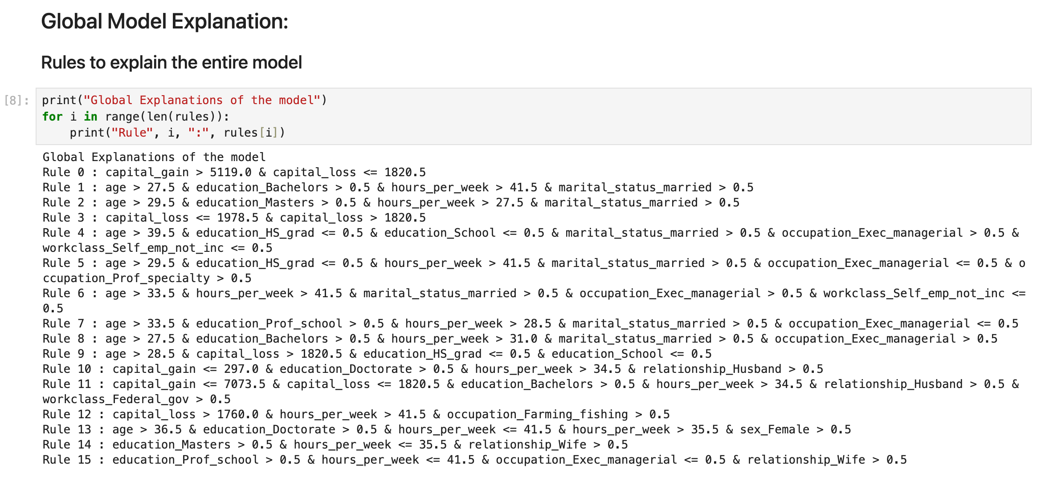Click the Rule 10 education_Doctorate output line
The width and height of the screenshot is (1037, 481).
[x=433, y=369]
